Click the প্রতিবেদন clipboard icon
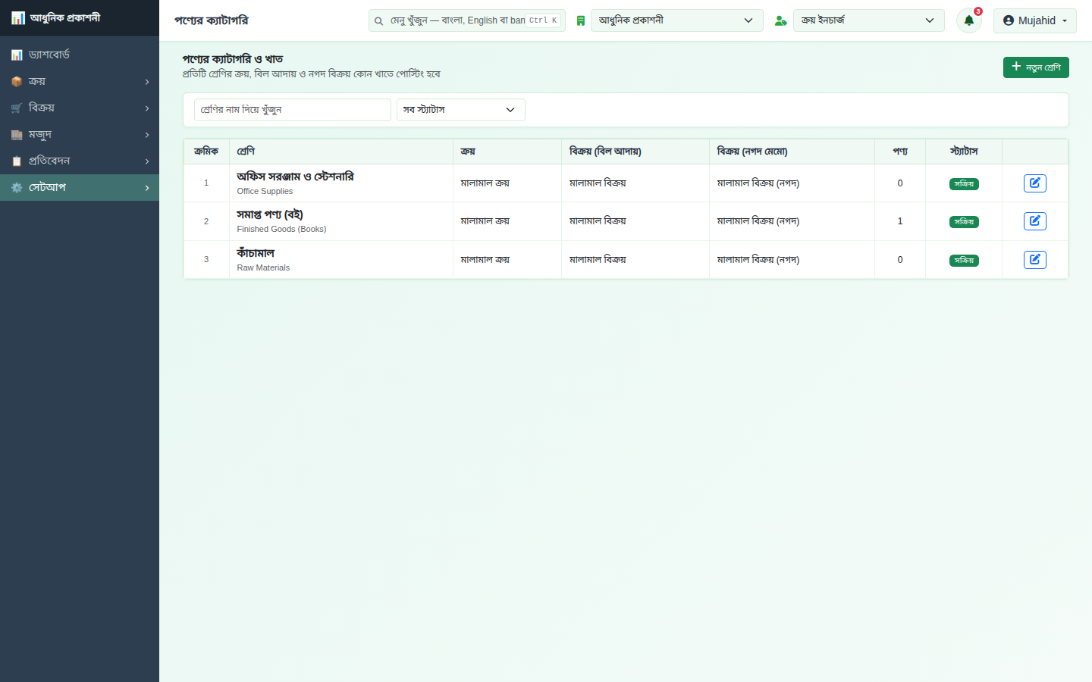Image resolution: width=1092 pixels, height=682 pixels. [17, 161]
